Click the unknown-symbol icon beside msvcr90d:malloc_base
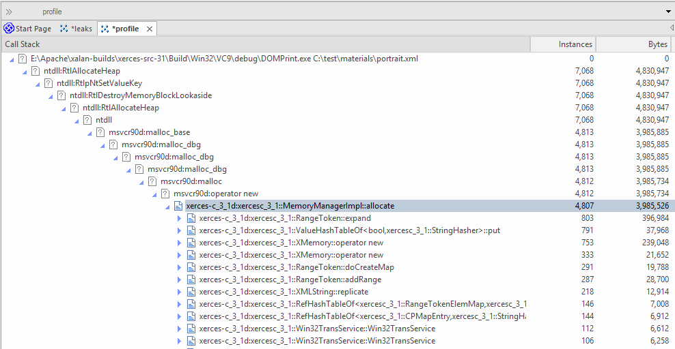 click(x=100, y=132)
